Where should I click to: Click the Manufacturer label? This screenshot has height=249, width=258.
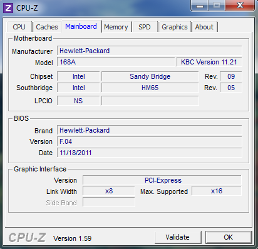coord(32,51)
